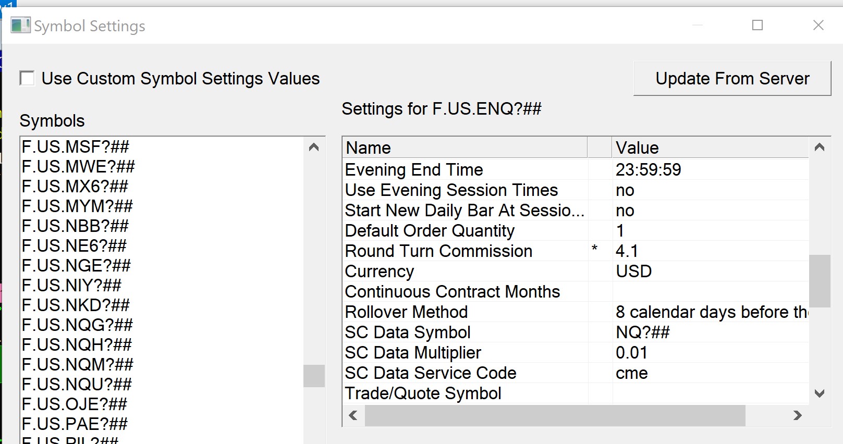The width and height of the screenshot is (843, 444).
Task: Enable Use Custom Symbol Settings Values
Action: pyautogui.click(x=27, y=79)
